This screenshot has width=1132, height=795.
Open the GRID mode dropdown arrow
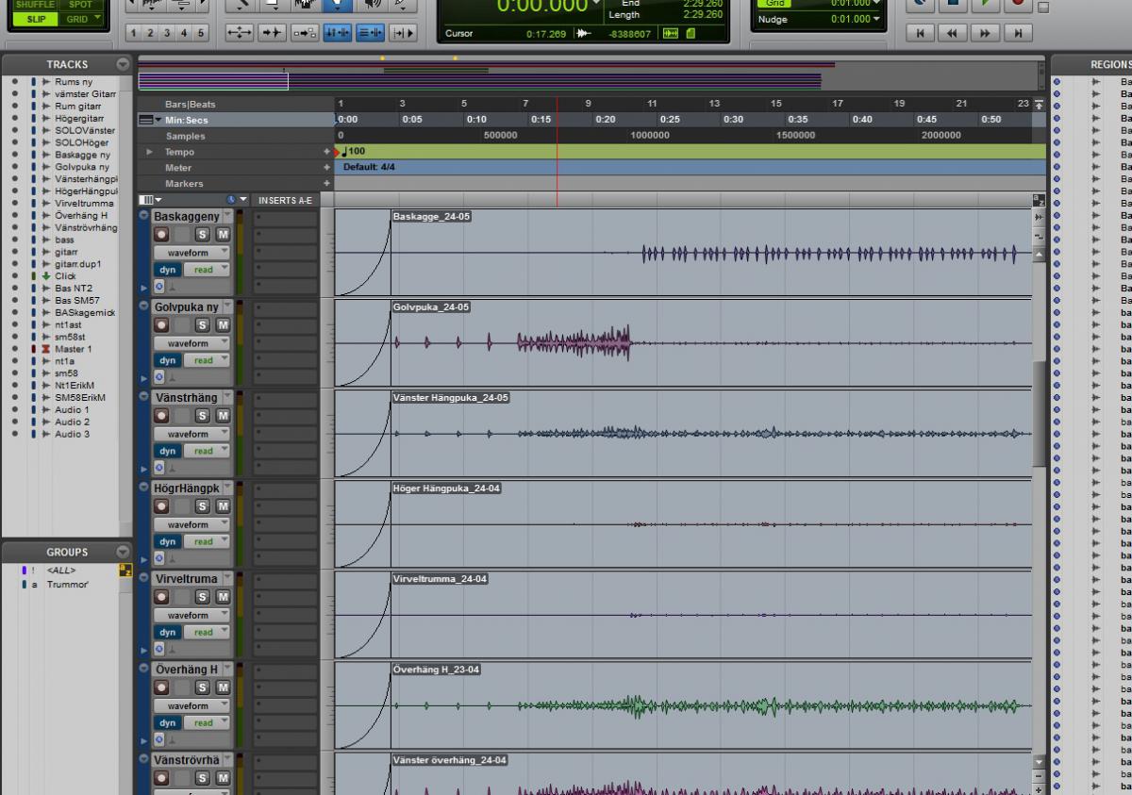[x=97, y=19]
